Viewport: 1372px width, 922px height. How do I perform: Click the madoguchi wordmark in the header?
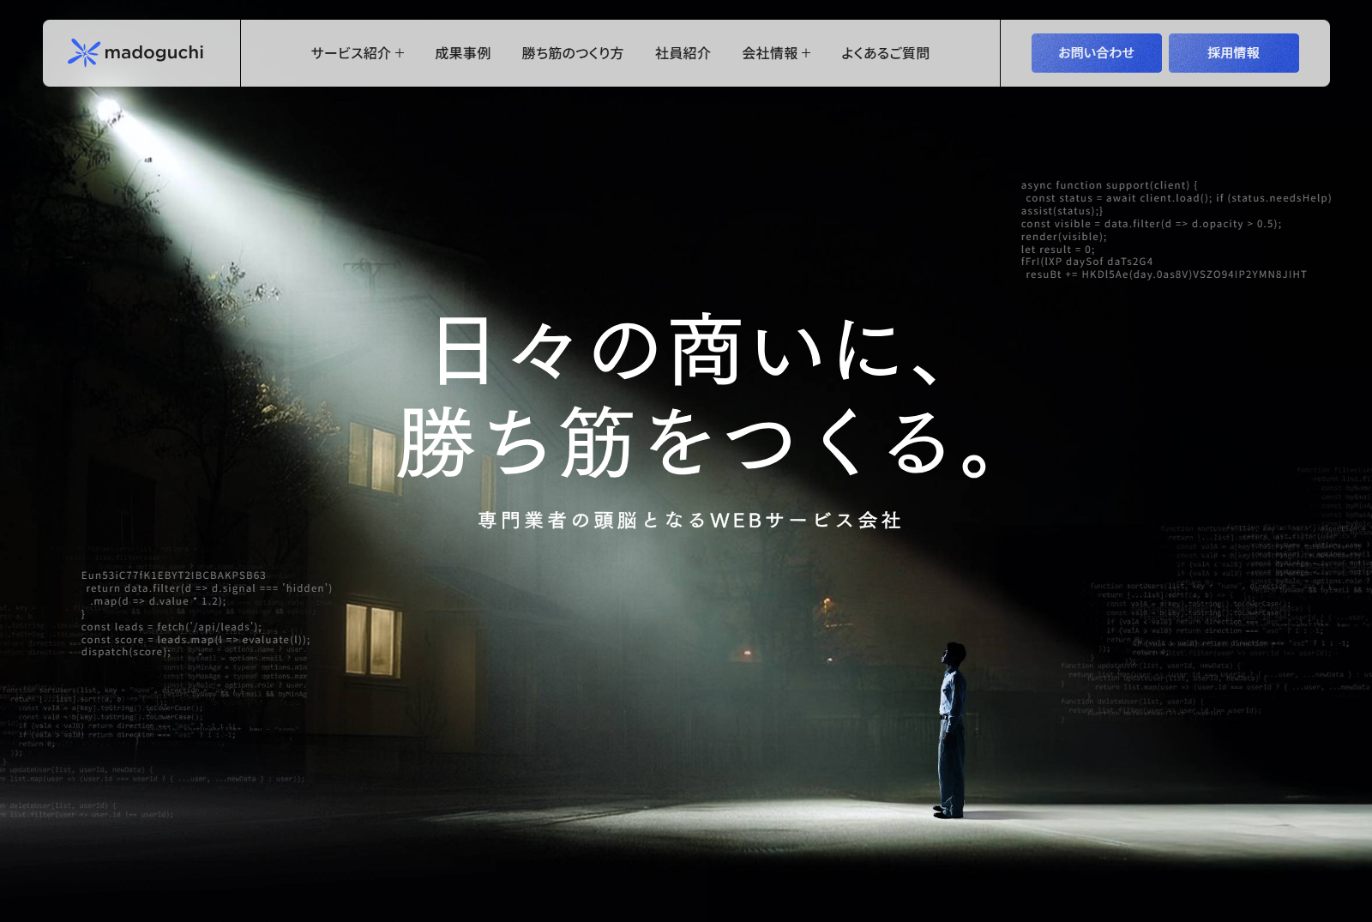point(157,52)
